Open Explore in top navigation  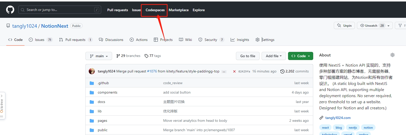click(x=199, y=10)
